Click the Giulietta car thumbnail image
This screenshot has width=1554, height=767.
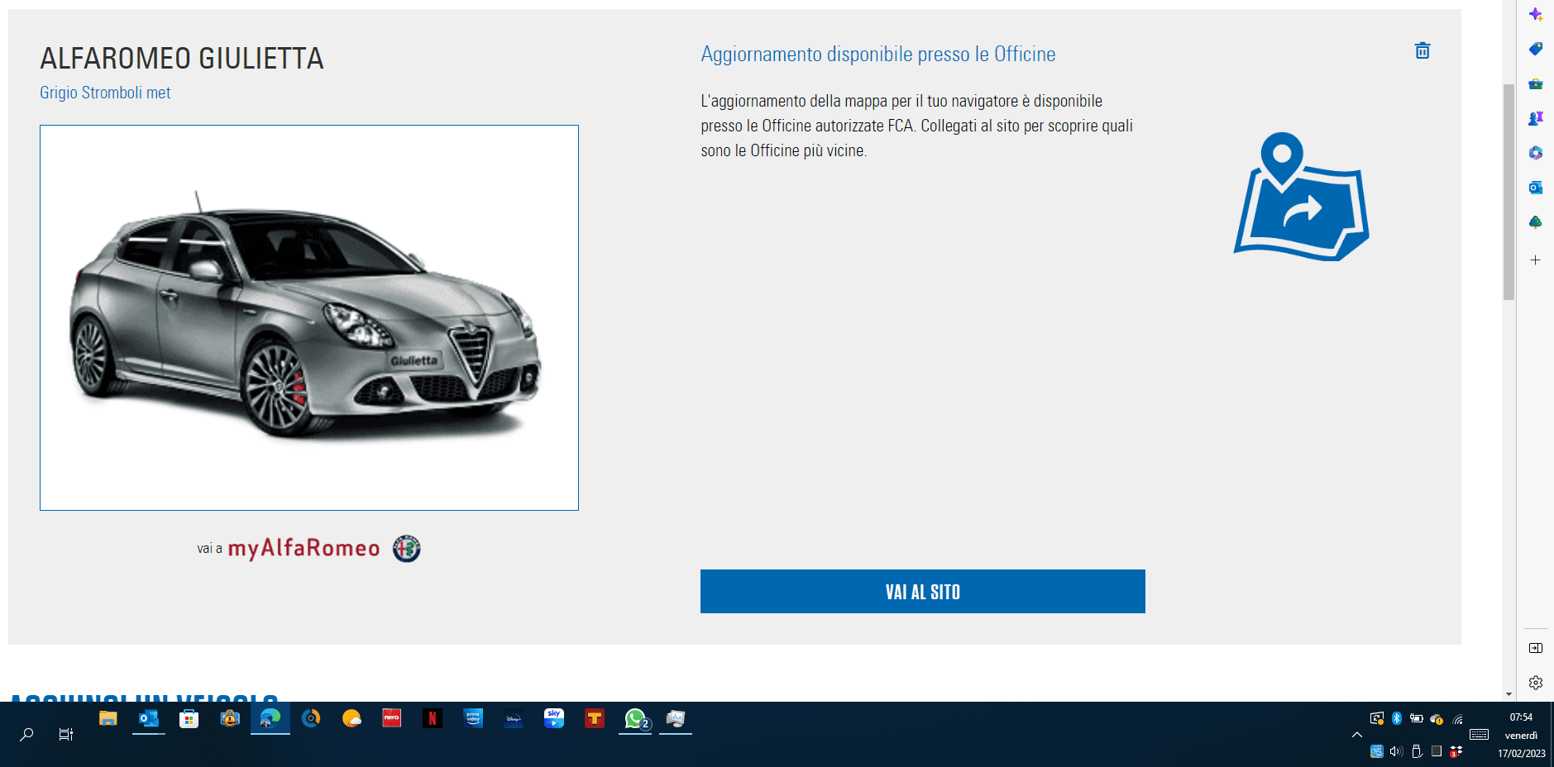[309, 317]
